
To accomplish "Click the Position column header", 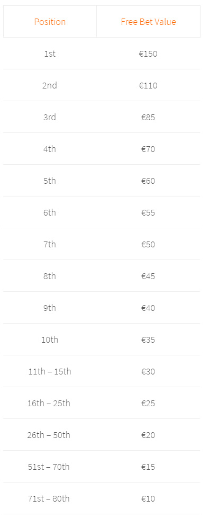I will [50, 22].
